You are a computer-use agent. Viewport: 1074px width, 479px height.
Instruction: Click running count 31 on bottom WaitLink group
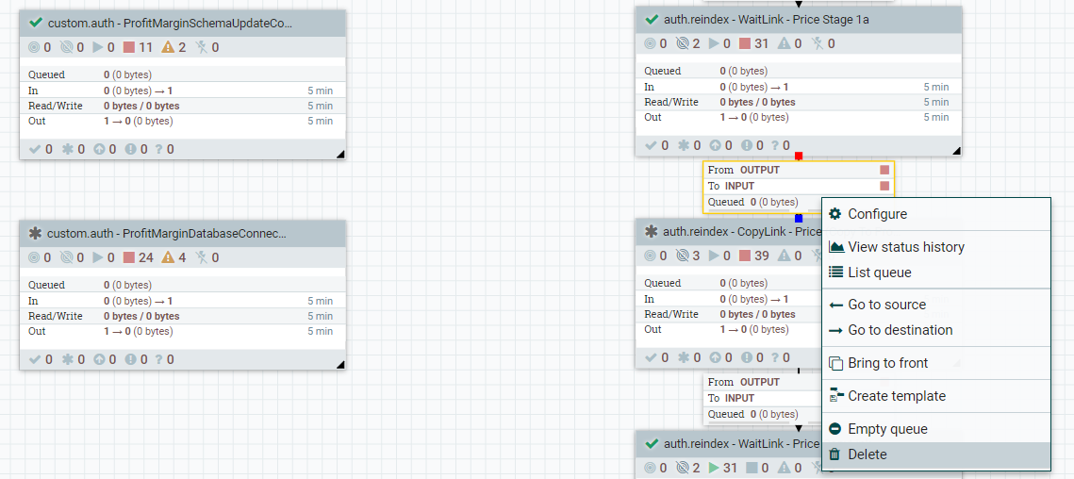click(723, 468)
